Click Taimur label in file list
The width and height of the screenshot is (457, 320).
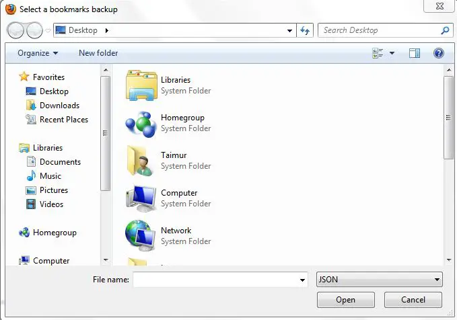(x=174, y=155)
